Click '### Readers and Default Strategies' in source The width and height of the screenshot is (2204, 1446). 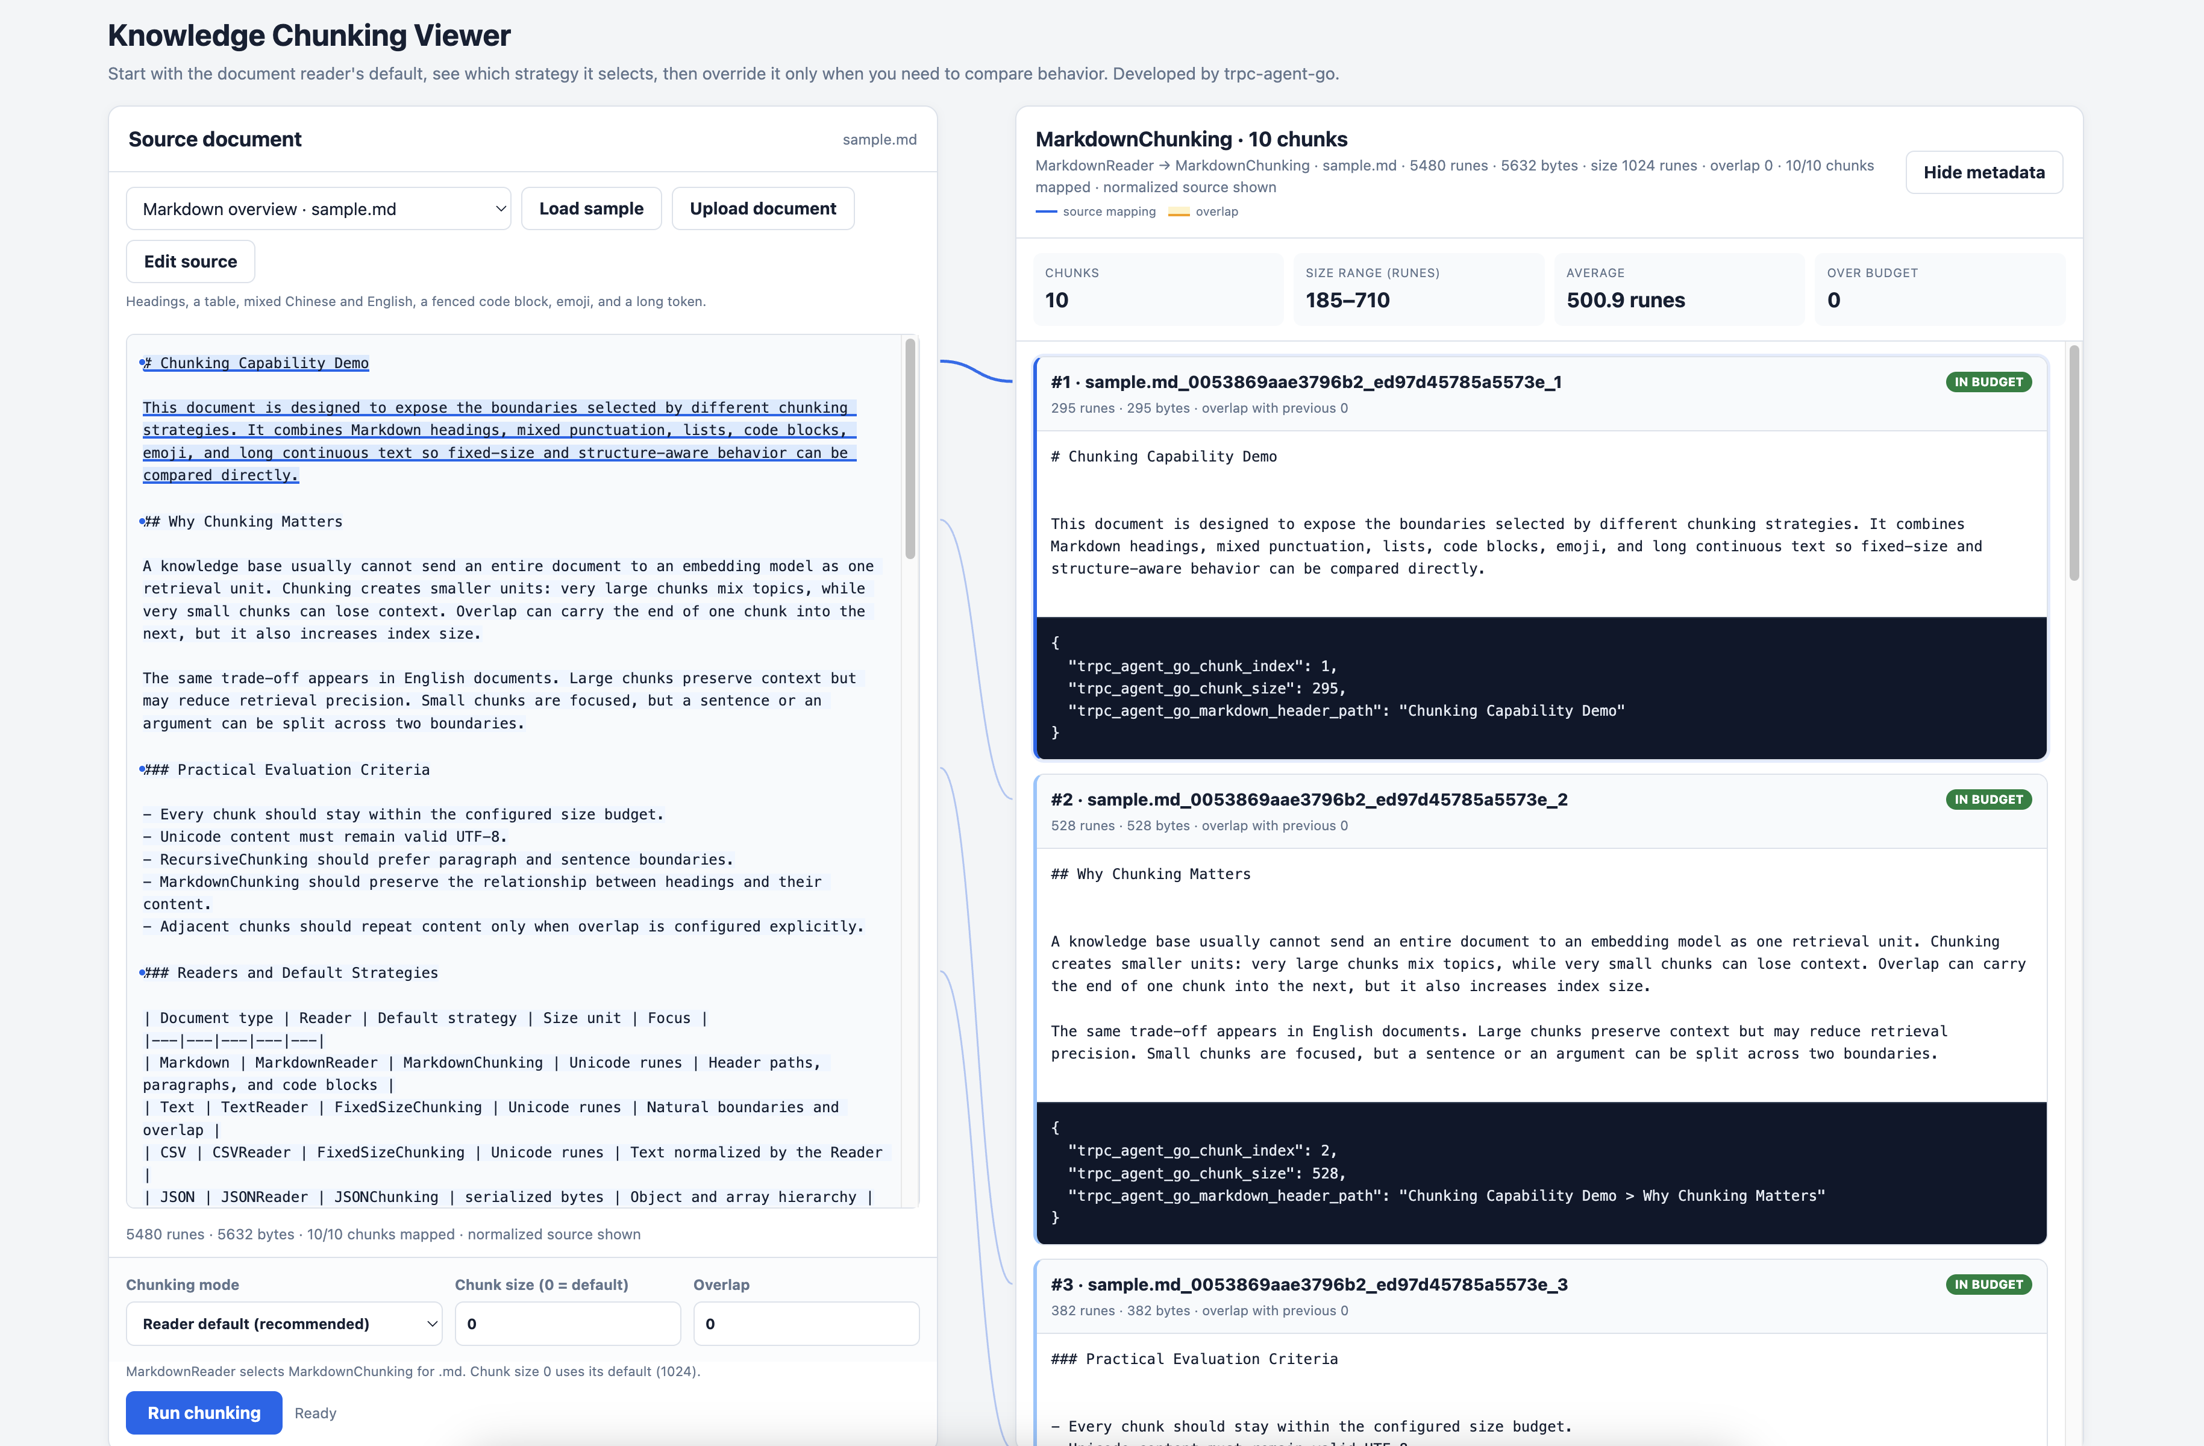pos(291,972)
